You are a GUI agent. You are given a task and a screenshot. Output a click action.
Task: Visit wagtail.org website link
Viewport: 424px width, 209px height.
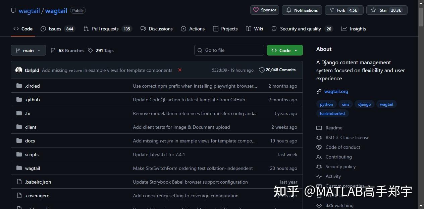point(336,91)
